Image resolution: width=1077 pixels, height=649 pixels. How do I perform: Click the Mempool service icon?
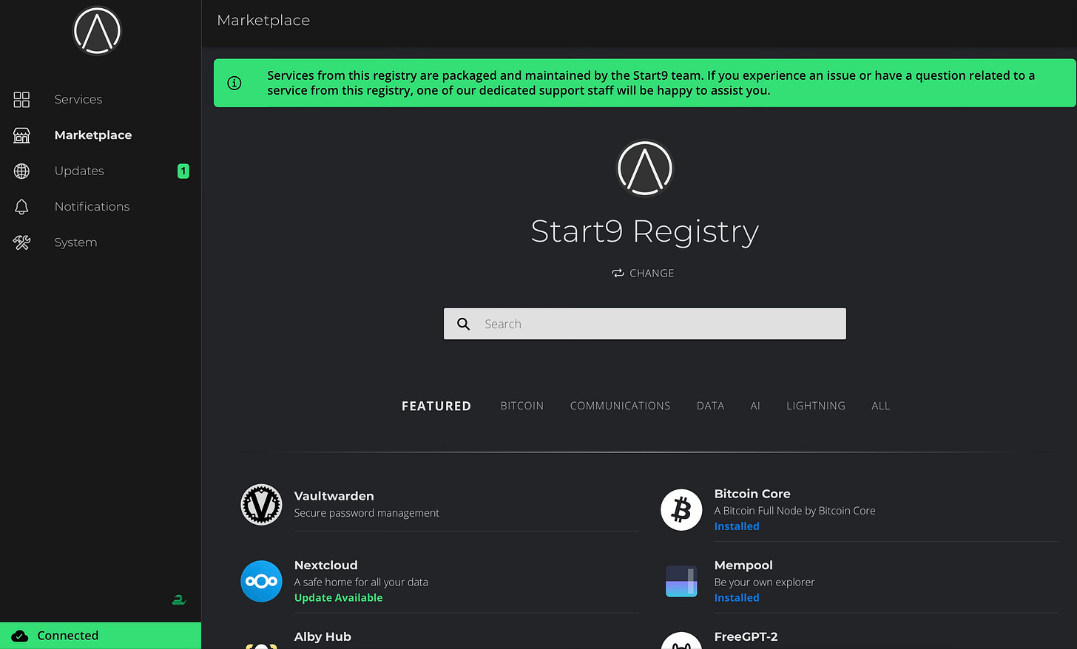coord(681,581)
